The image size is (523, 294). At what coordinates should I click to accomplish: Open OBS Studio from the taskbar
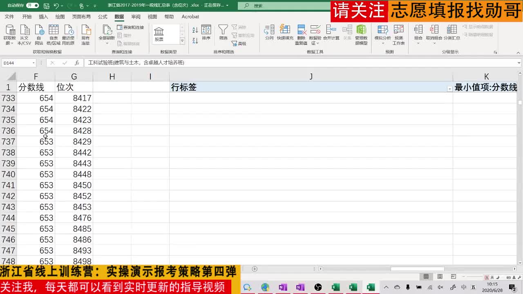pos(318,287)
